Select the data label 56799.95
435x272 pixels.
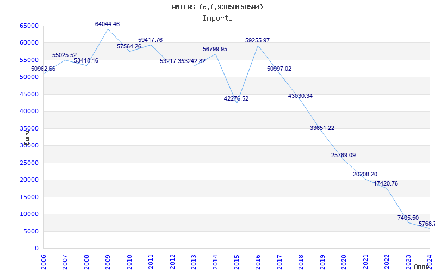tap(215, 49)
